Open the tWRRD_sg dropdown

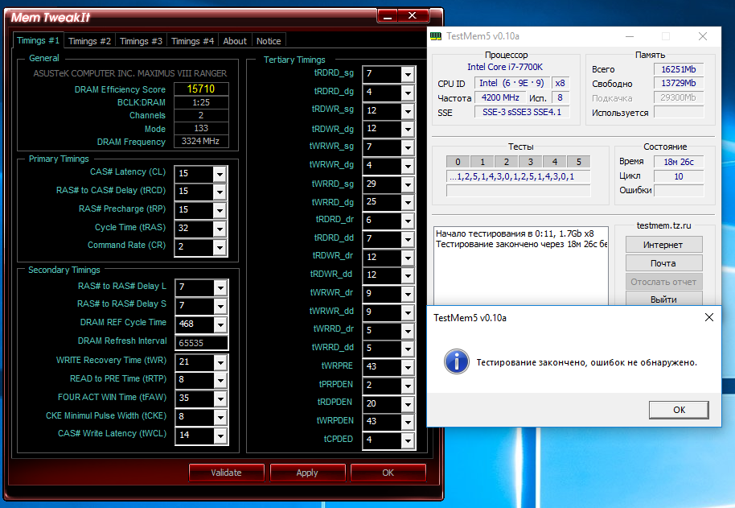[x=408, y=184]
